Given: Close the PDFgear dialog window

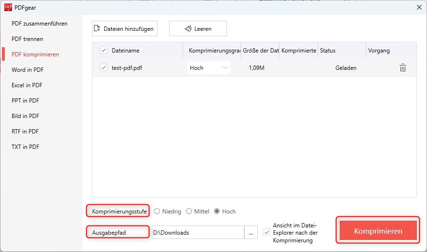Looking at the screenshot, I should coord(419,7).
